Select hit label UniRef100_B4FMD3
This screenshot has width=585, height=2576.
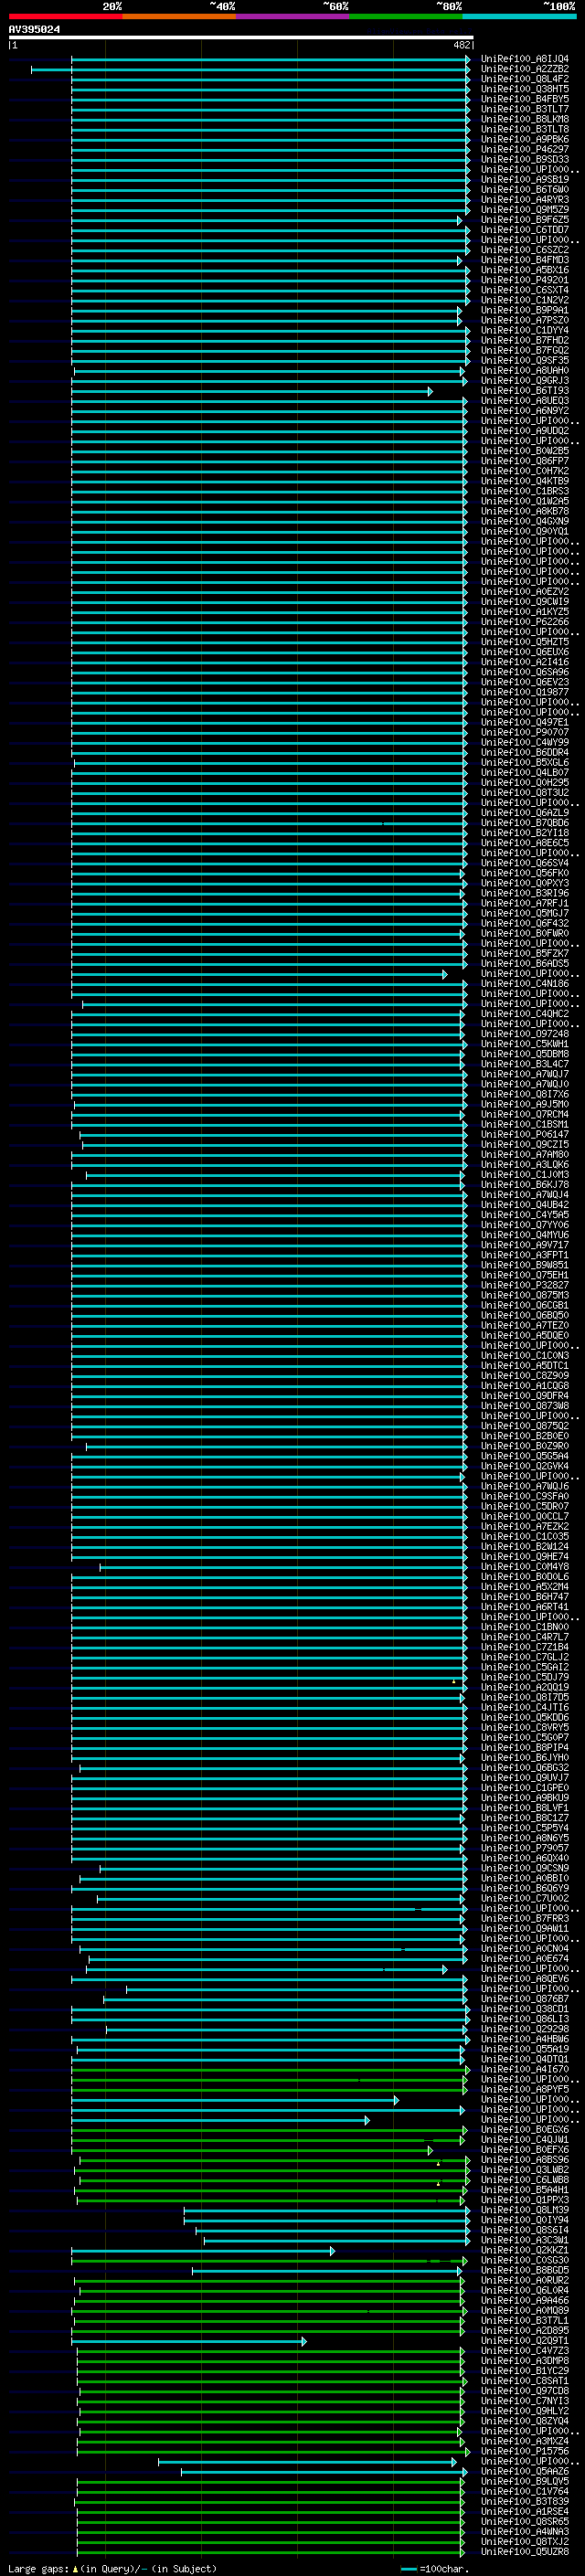click(525, 260)
